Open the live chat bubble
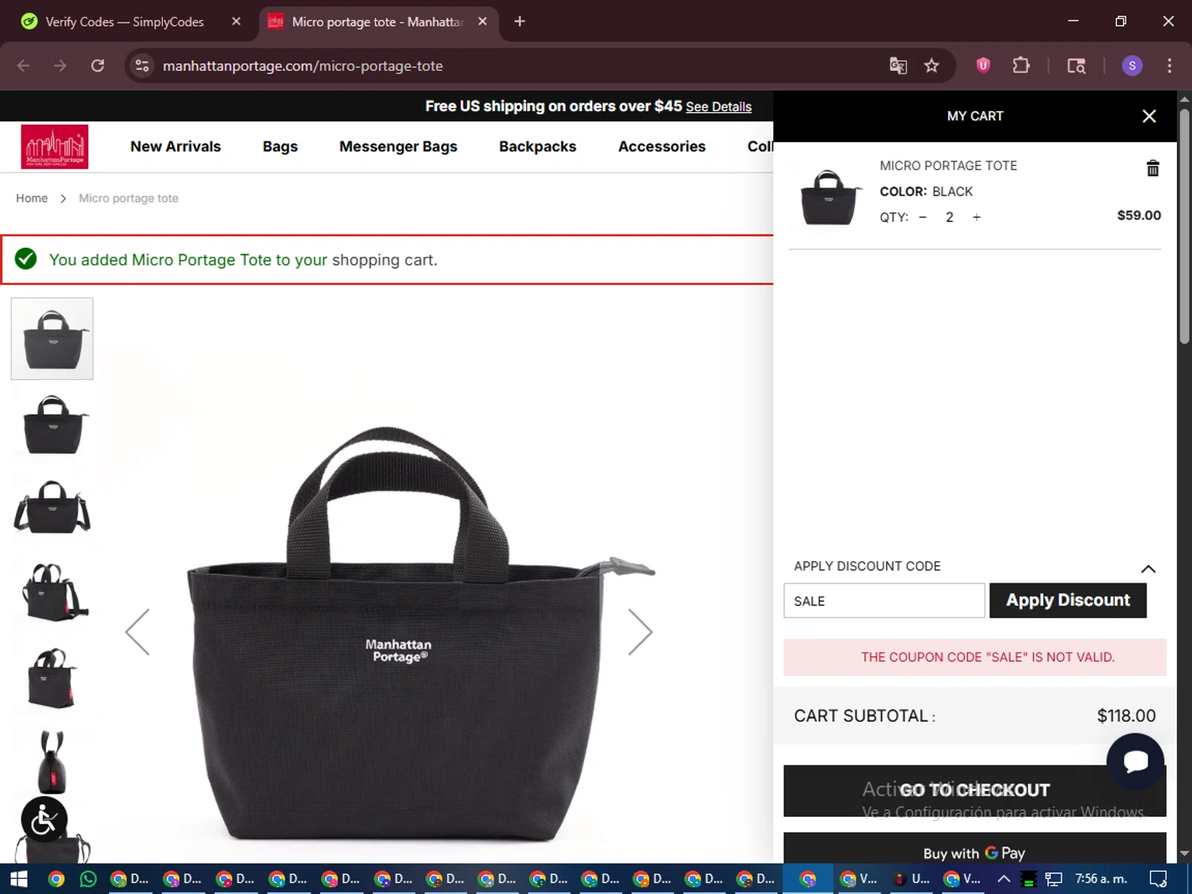 1136,761
